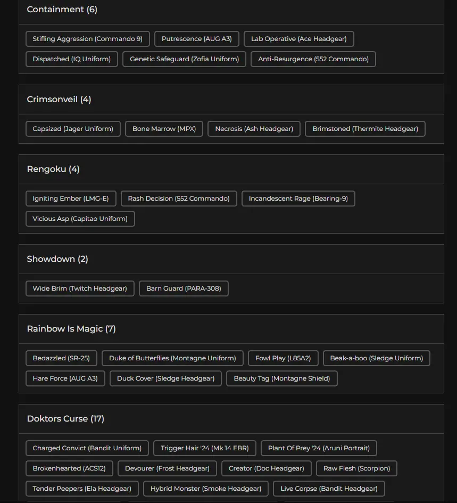
Task: Click the Stifling Aggression (Commando 9) chip
Action: click(x=87, y=39)
